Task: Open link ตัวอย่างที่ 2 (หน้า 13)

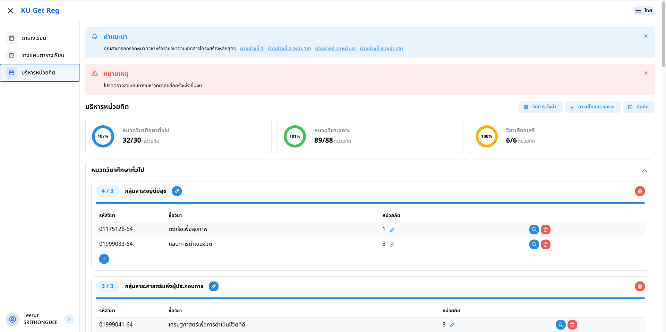Action: [289, 48]
